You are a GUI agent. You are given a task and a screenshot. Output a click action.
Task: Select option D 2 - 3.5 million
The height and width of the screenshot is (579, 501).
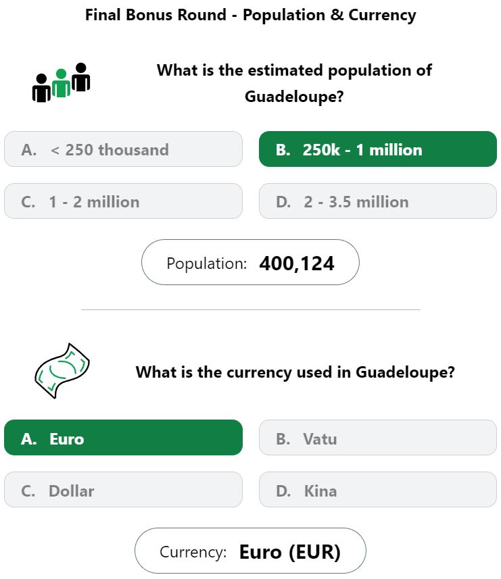tap(377, 201)
